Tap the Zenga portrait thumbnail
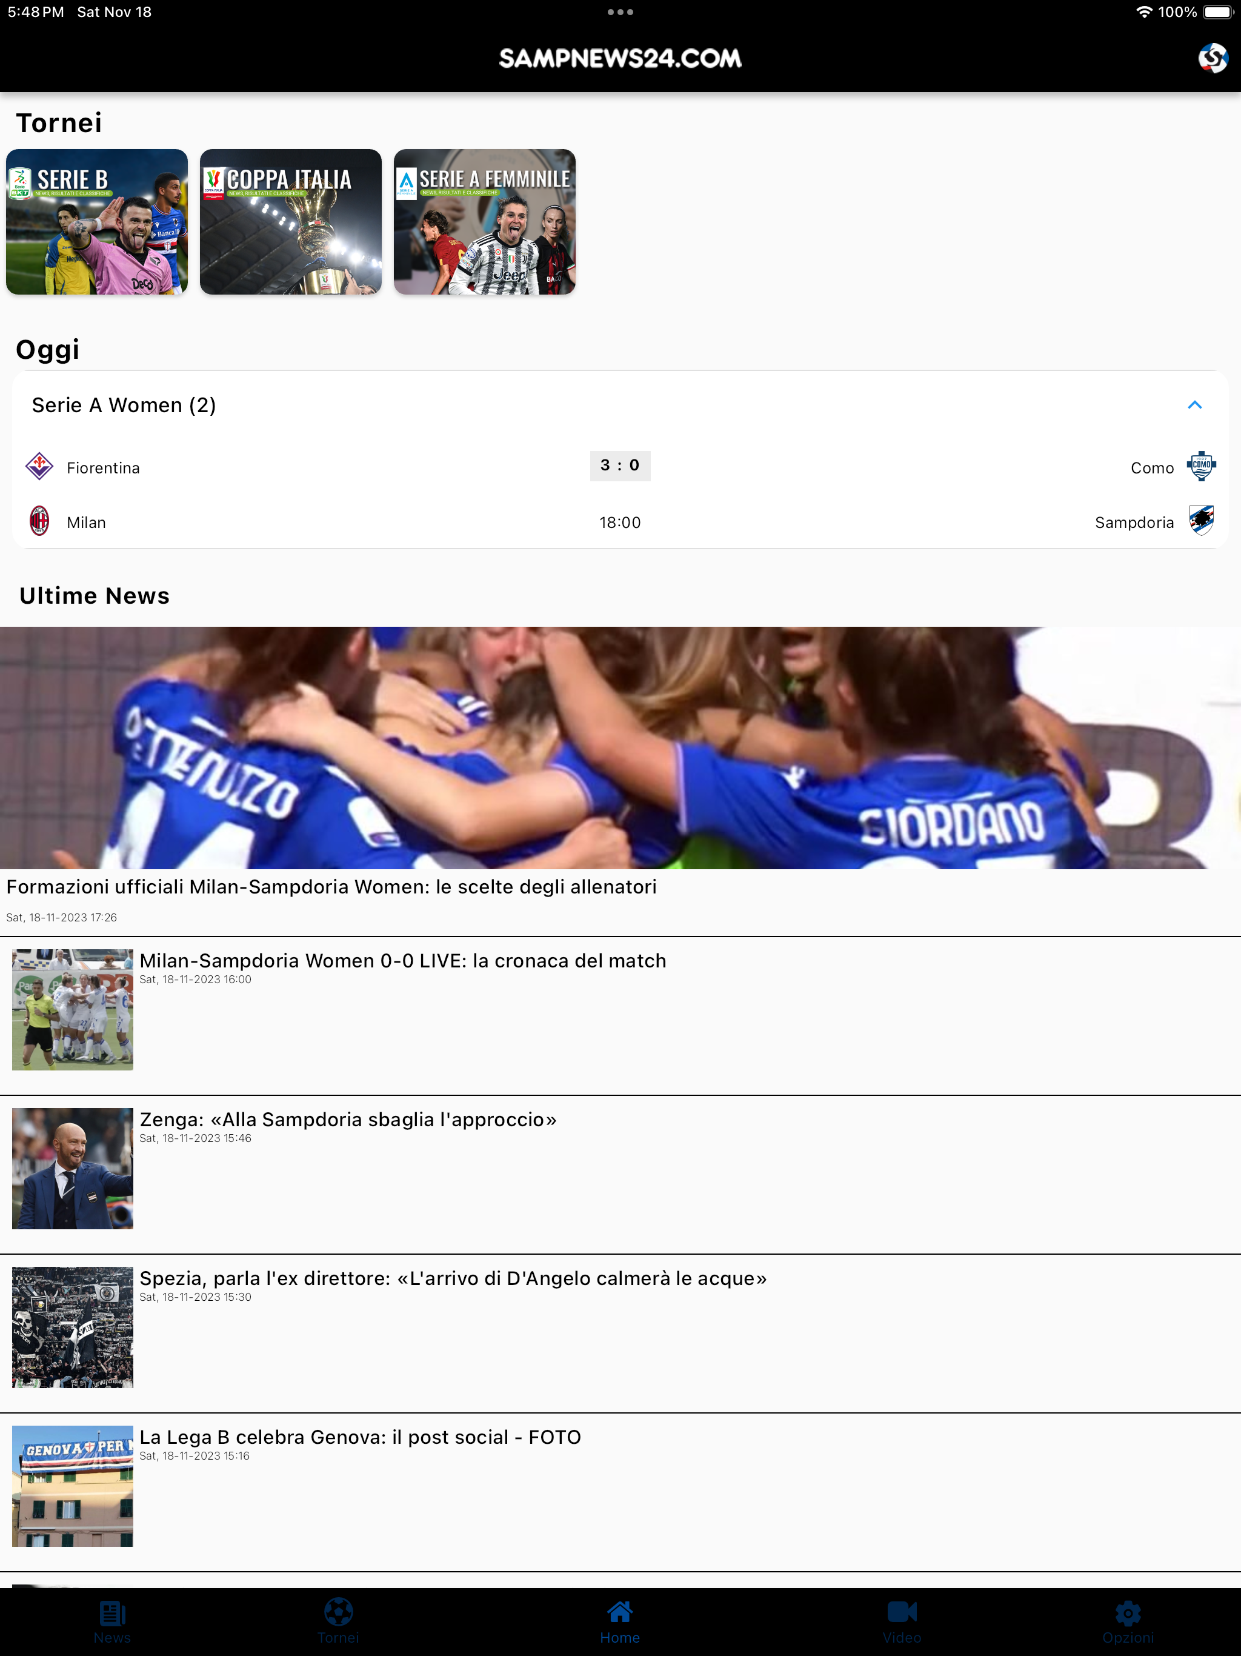This screenshot has height=1656, width=1241. click(73, 1169)
